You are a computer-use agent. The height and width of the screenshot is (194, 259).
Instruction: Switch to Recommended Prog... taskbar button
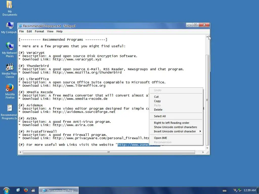coord(59,190)
